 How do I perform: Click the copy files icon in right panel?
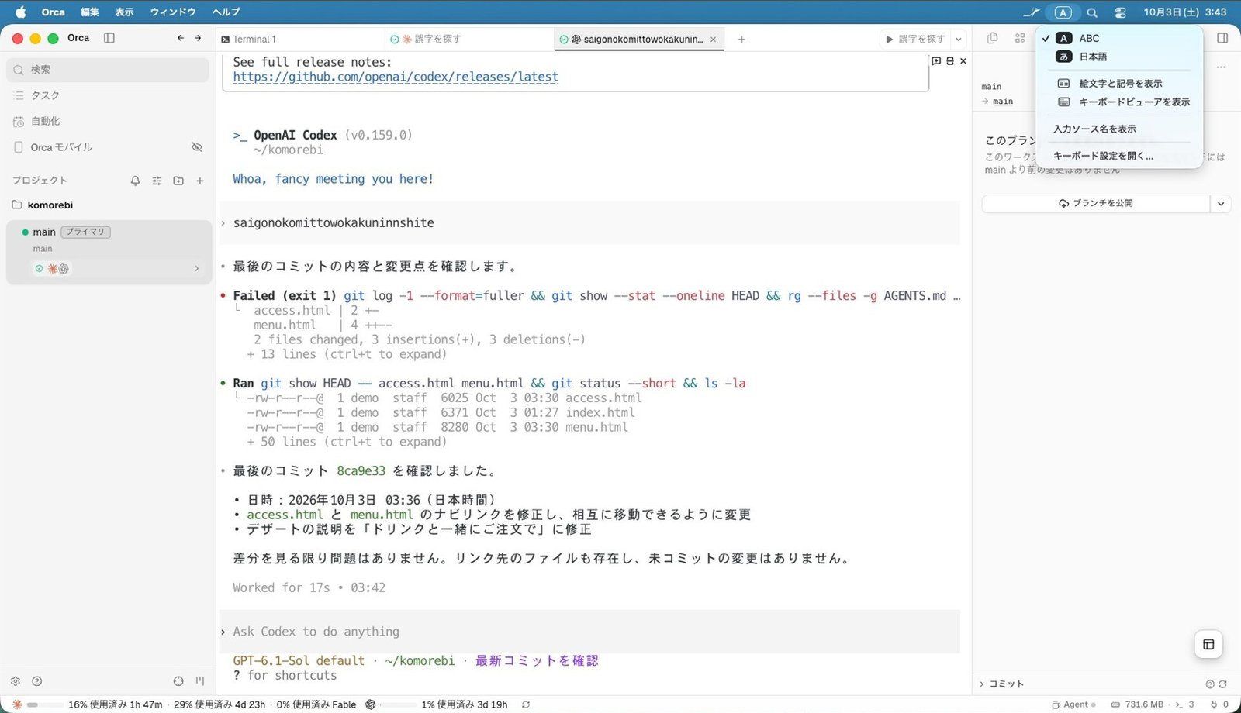coord(992,38)
